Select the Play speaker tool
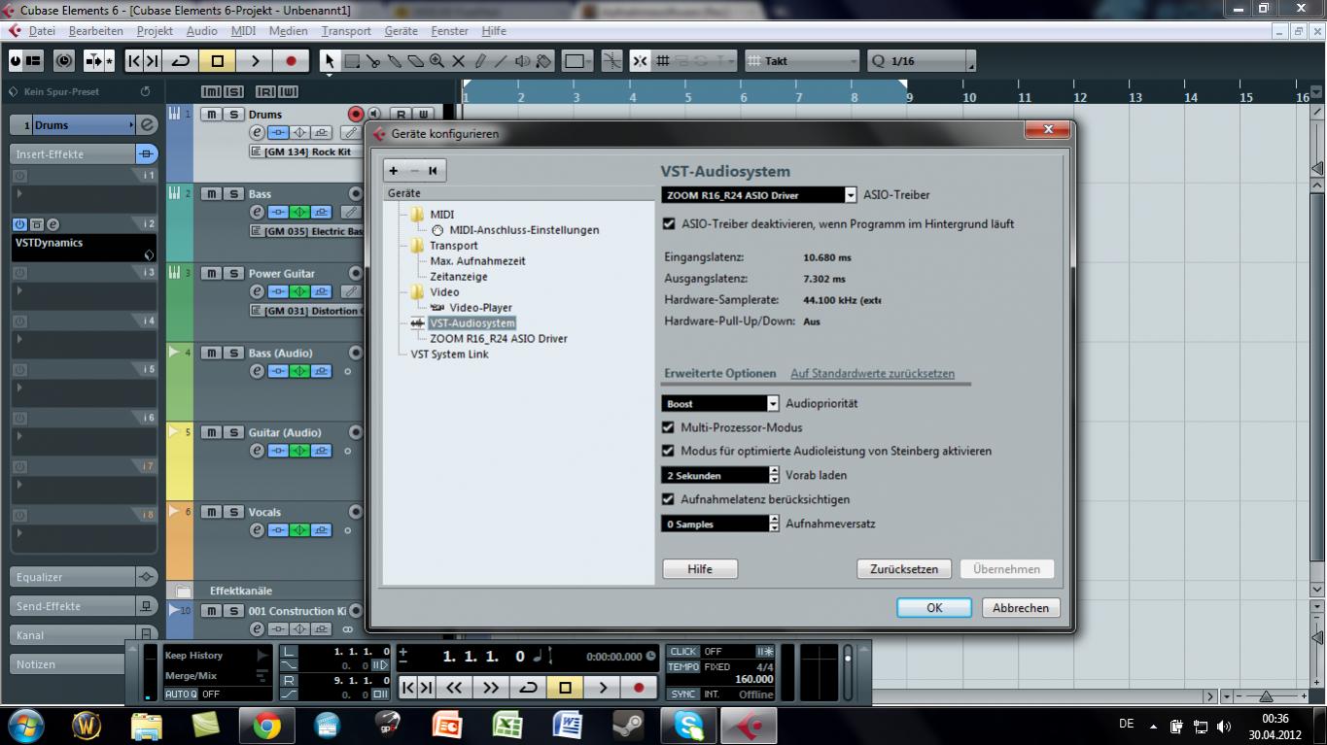Viewport: 1327px width, 745px height. (x=523, y=61)
